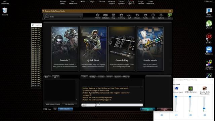Screen dimensions: 215x121
Task: Open My Ban List
Action: click(x=70, y=104)
